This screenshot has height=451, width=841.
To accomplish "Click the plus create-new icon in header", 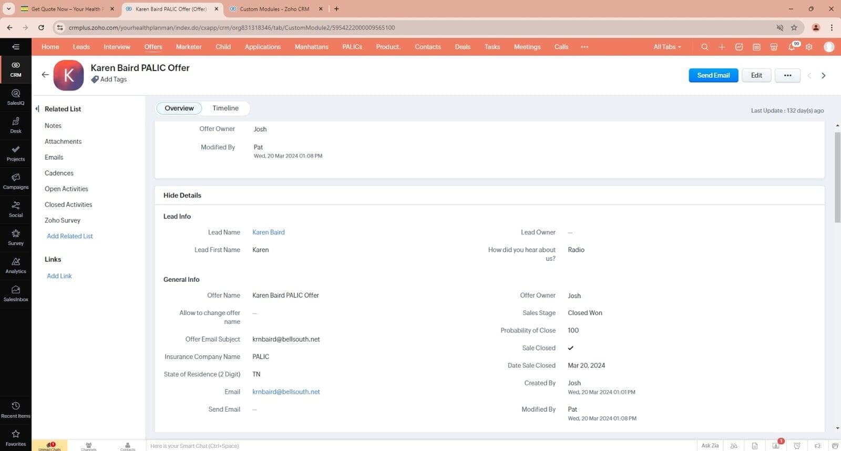I will click(x=722, y=47).
